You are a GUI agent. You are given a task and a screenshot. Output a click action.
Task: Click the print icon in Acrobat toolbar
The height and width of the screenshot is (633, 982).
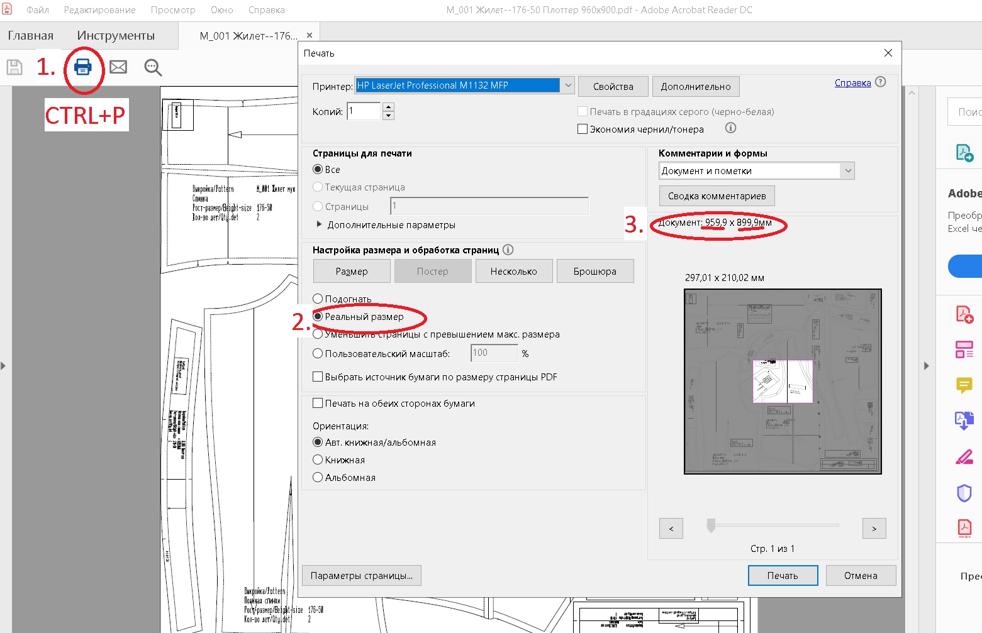coord(83,67)
